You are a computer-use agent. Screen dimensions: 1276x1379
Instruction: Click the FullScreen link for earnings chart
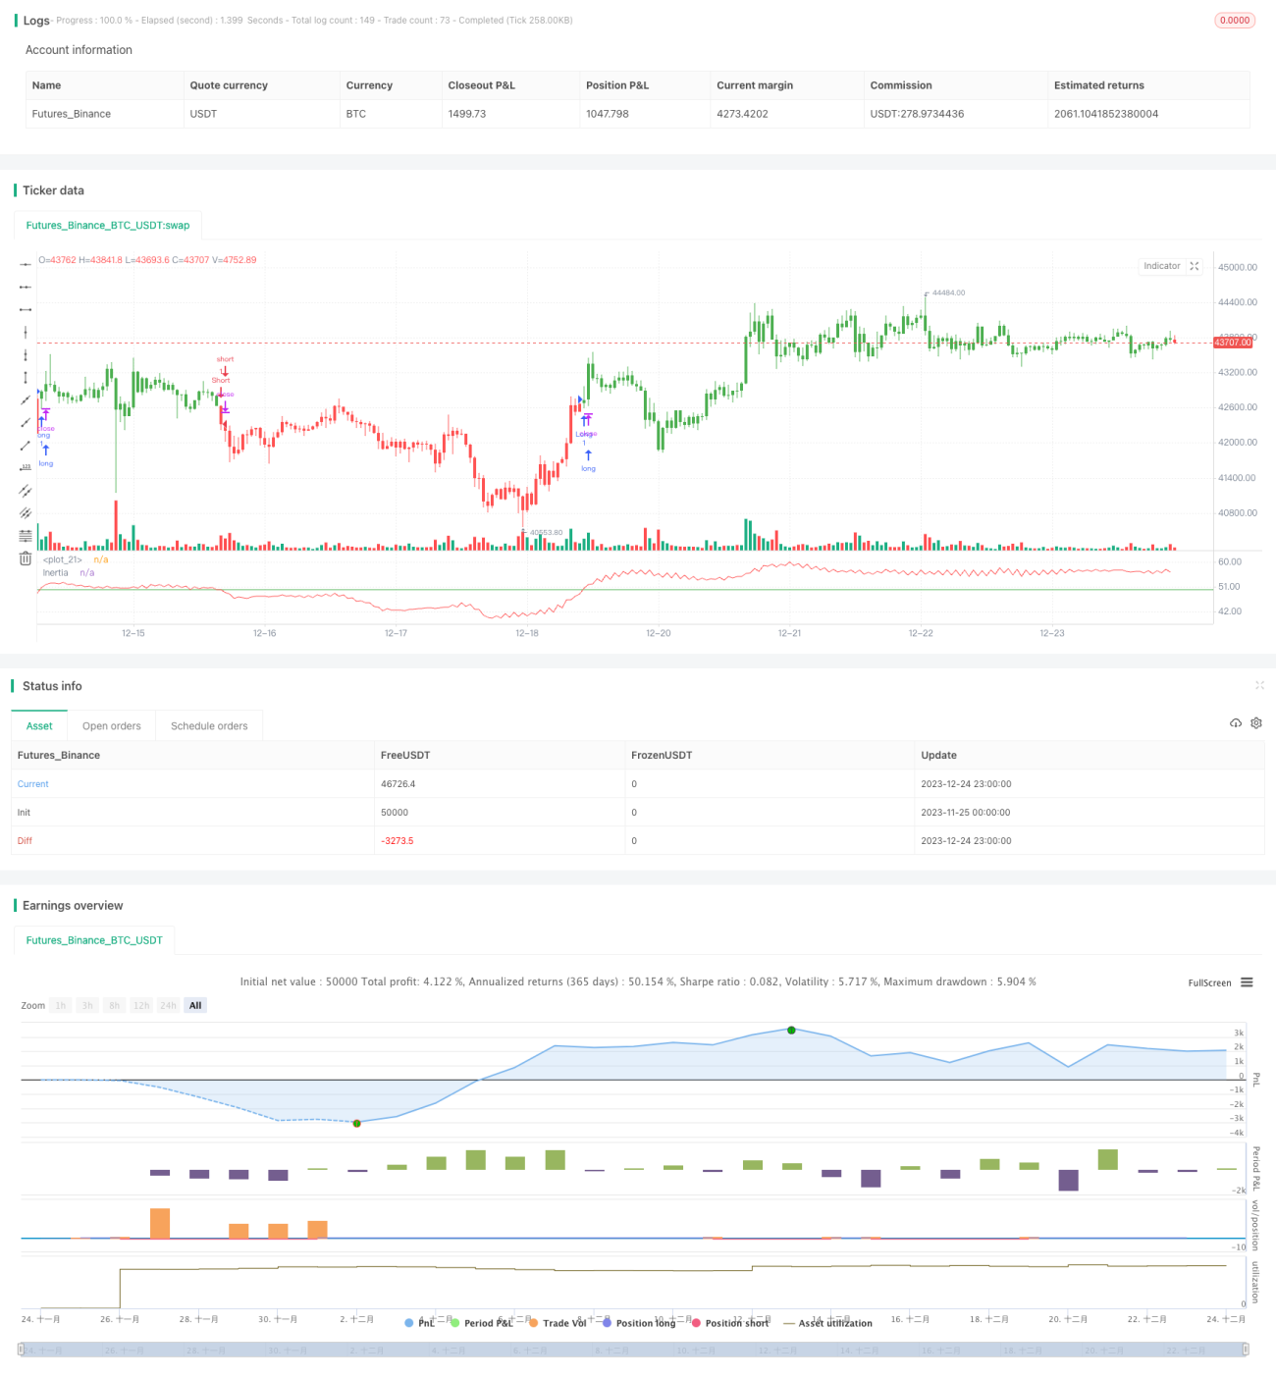pyautogui.click(x=1209, y=982)
